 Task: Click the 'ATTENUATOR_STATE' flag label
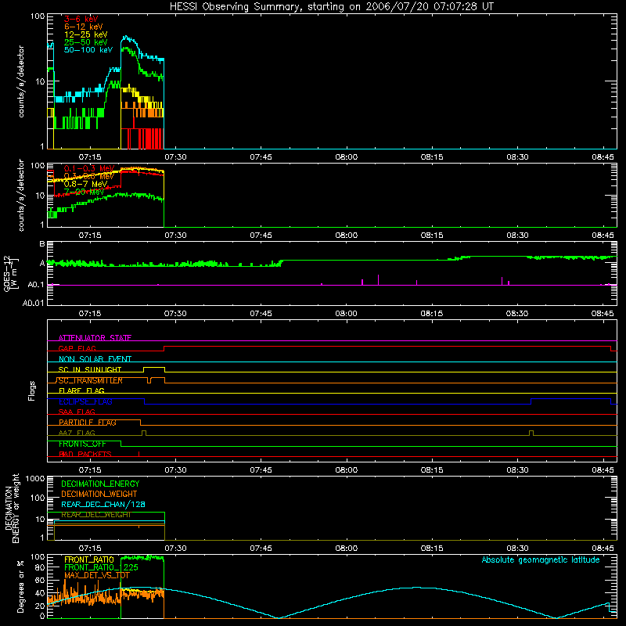click(x=95, y=338)
